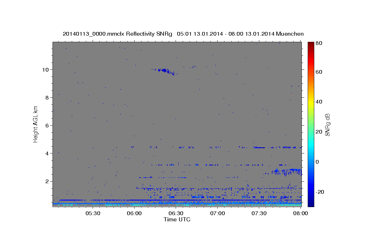Click the dark red top of the colorbar

311,44
